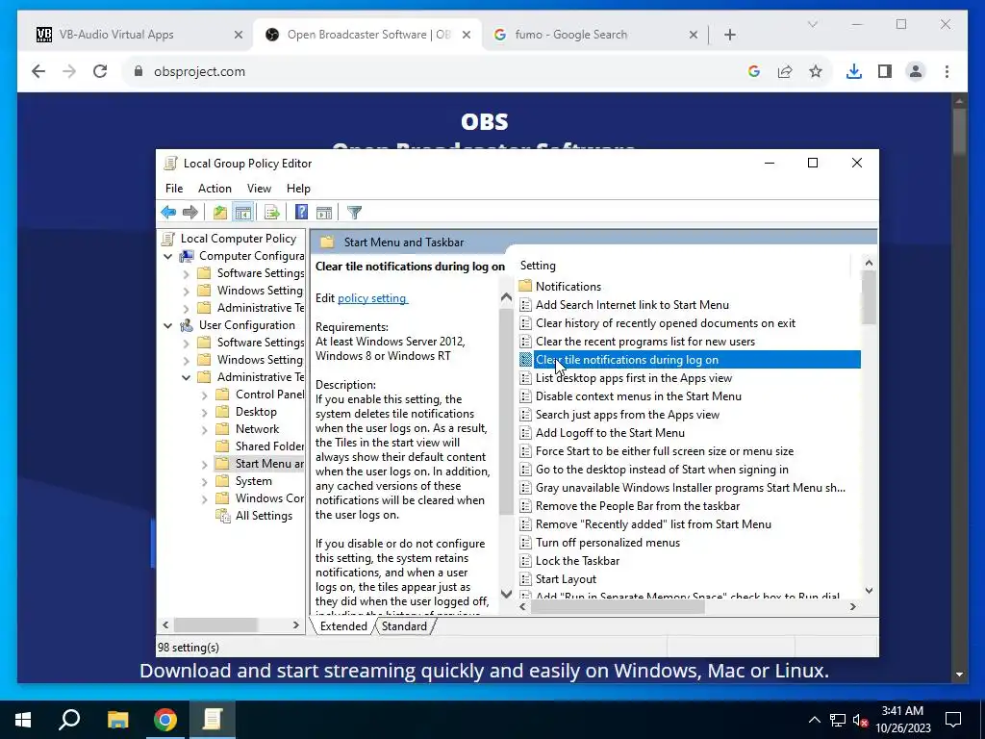The height and width of the screenshot is (739, 985).
Task: Select Start Layout setting
Action: [566, 578]
